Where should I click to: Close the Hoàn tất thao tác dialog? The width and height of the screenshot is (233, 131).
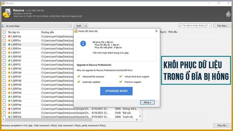pyautogui.click(x=156, y=31)
